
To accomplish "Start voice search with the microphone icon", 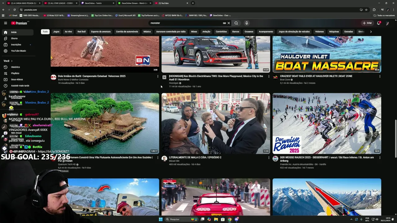I will click(247, 23).
